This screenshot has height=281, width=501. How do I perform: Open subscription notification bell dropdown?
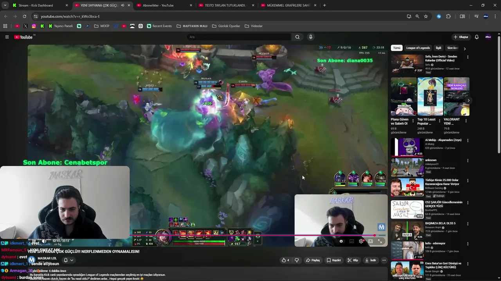(x=68, y=260)
